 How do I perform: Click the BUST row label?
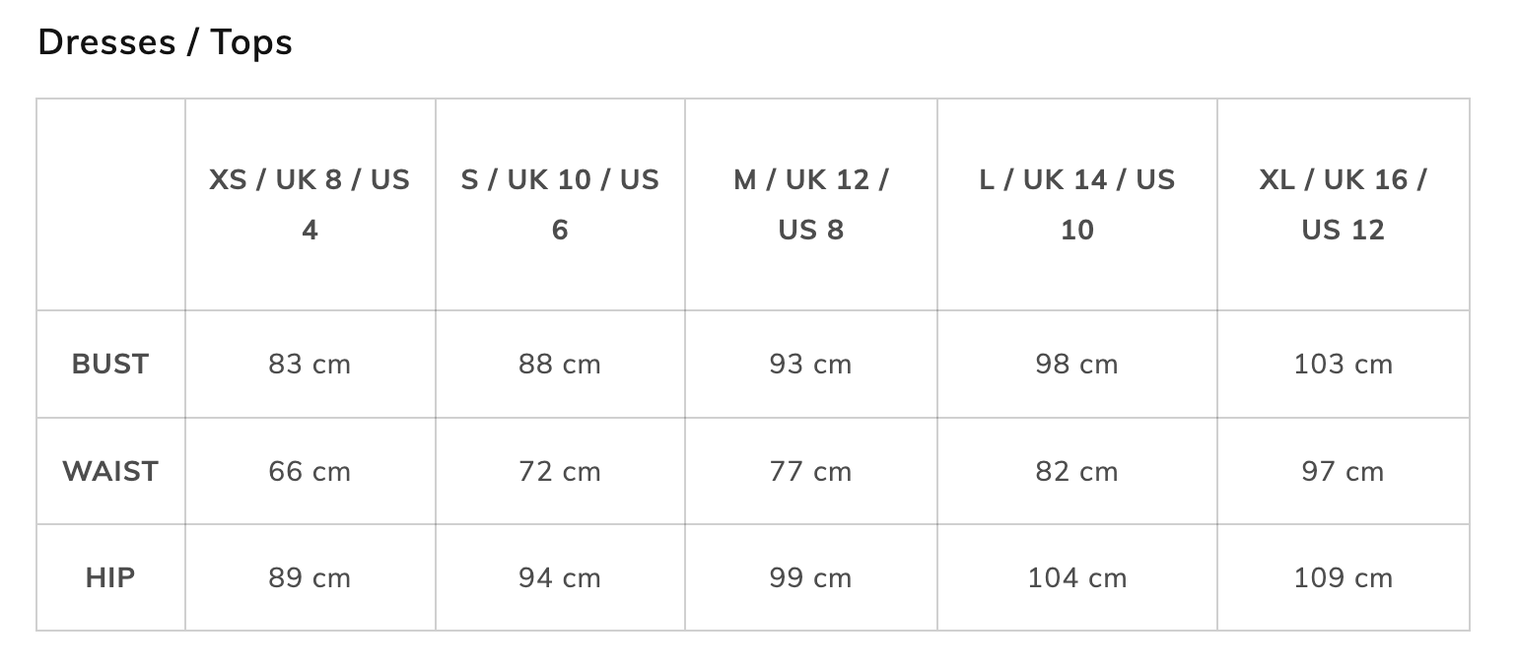pyautogui.click(x=110, y=365)
